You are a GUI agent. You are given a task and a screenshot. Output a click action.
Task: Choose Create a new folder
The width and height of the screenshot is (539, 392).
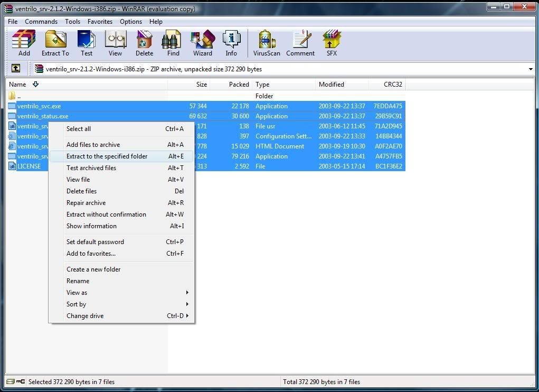click(122, 269)
